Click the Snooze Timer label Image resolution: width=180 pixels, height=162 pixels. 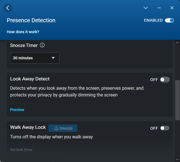click(24, 45)
